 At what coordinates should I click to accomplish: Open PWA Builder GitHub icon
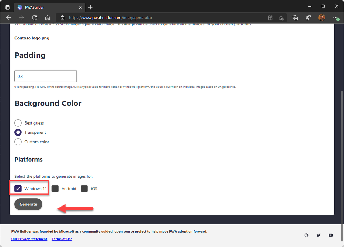pos(306,235)
